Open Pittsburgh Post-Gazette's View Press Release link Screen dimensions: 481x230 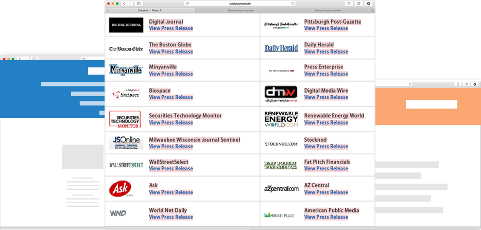click(326, 28)
